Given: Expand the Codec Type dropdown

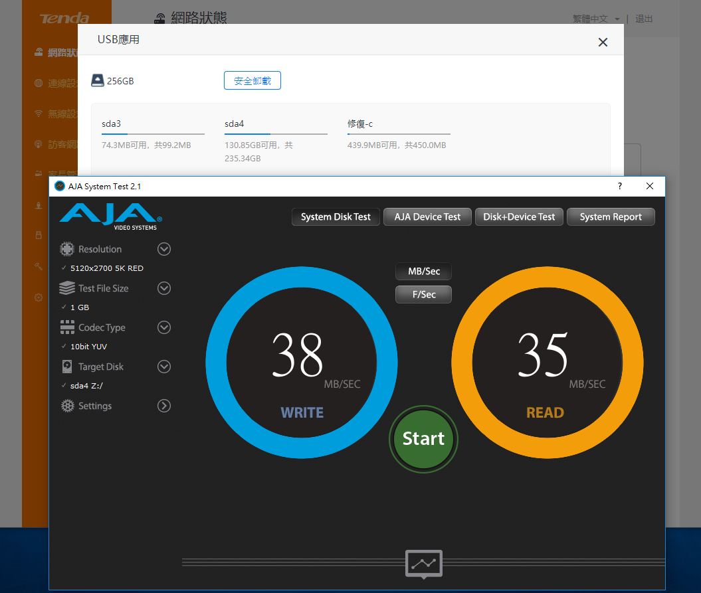Looking at the screenshot, I should click(x=164, y=327).
